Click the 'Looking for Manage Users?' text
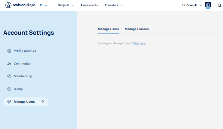Image resolution: width=223 pixels, height=129 pixels. 115,43
